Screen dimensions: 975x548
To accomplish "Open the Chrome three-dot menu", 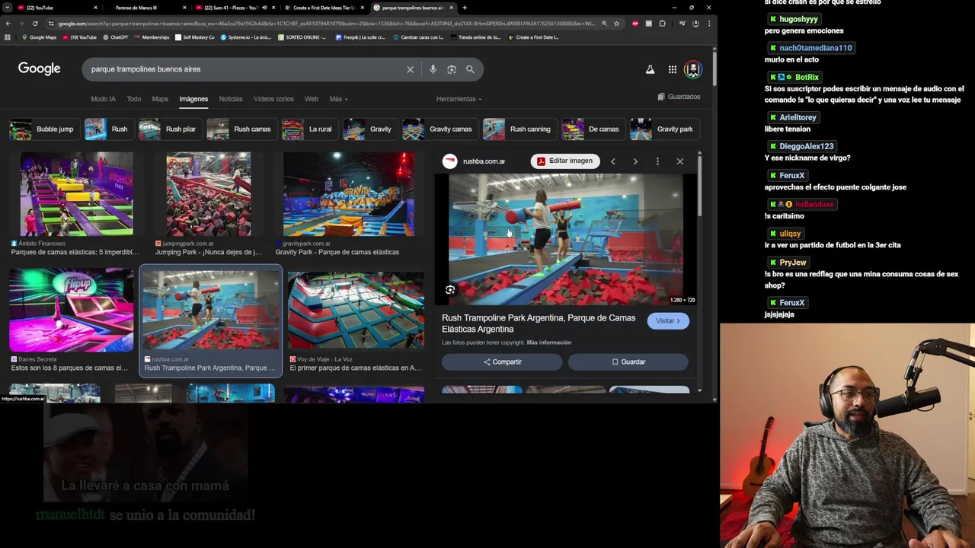I will click(x=708, y=24).
